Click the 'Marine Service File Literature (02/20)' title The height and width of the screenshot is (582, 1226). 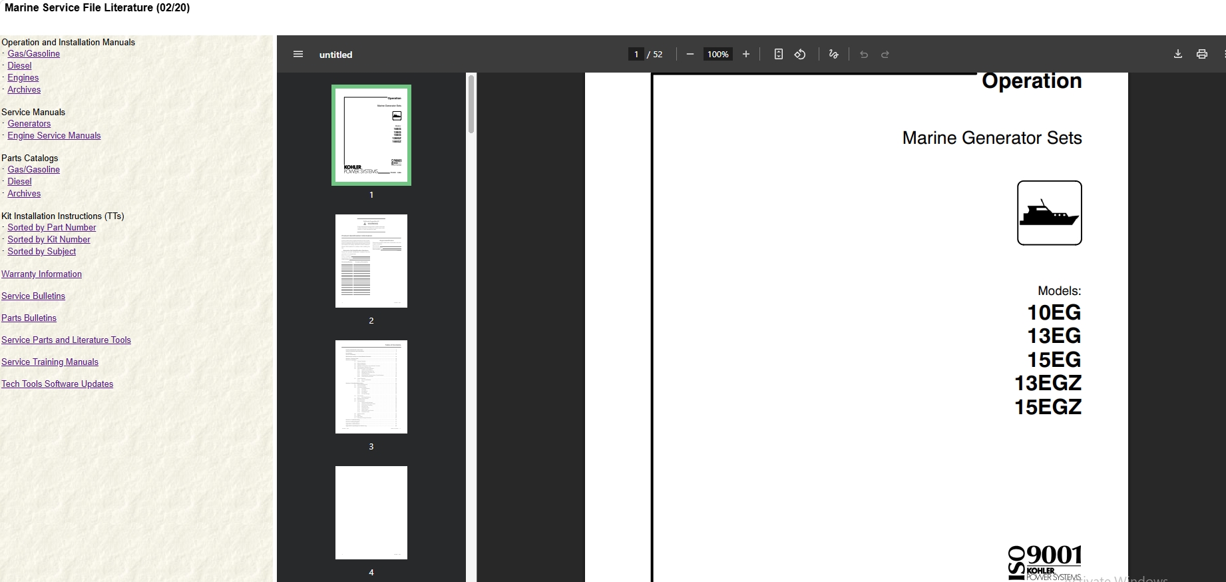click(97, 8)
